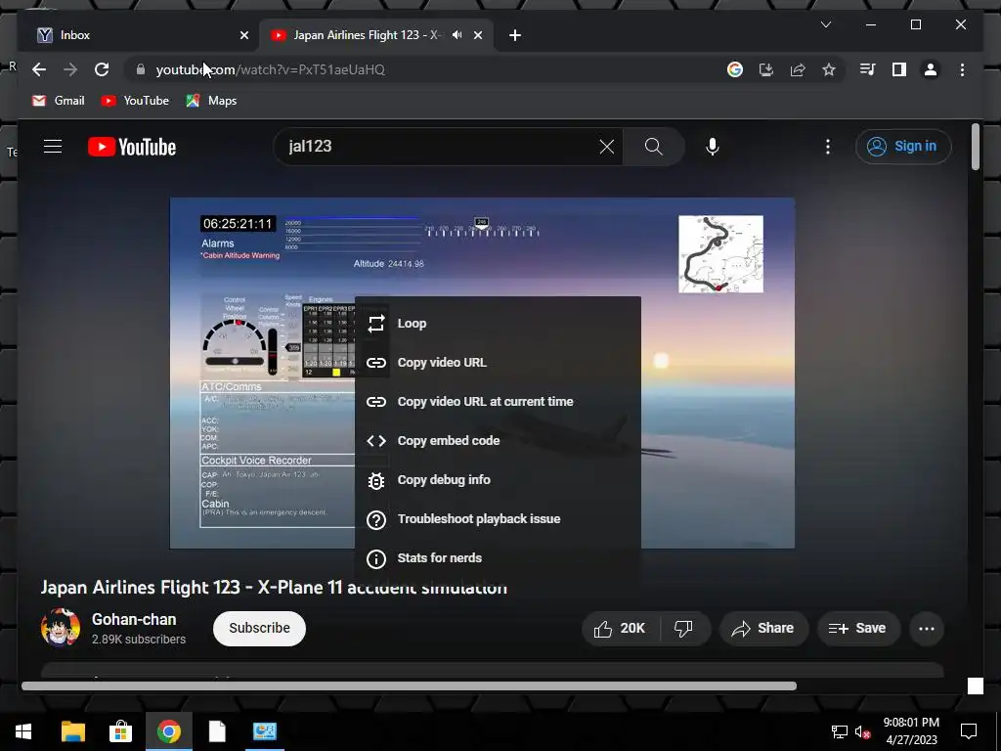Open the Gohan-chan channel name link

click(x=134, y=619)
